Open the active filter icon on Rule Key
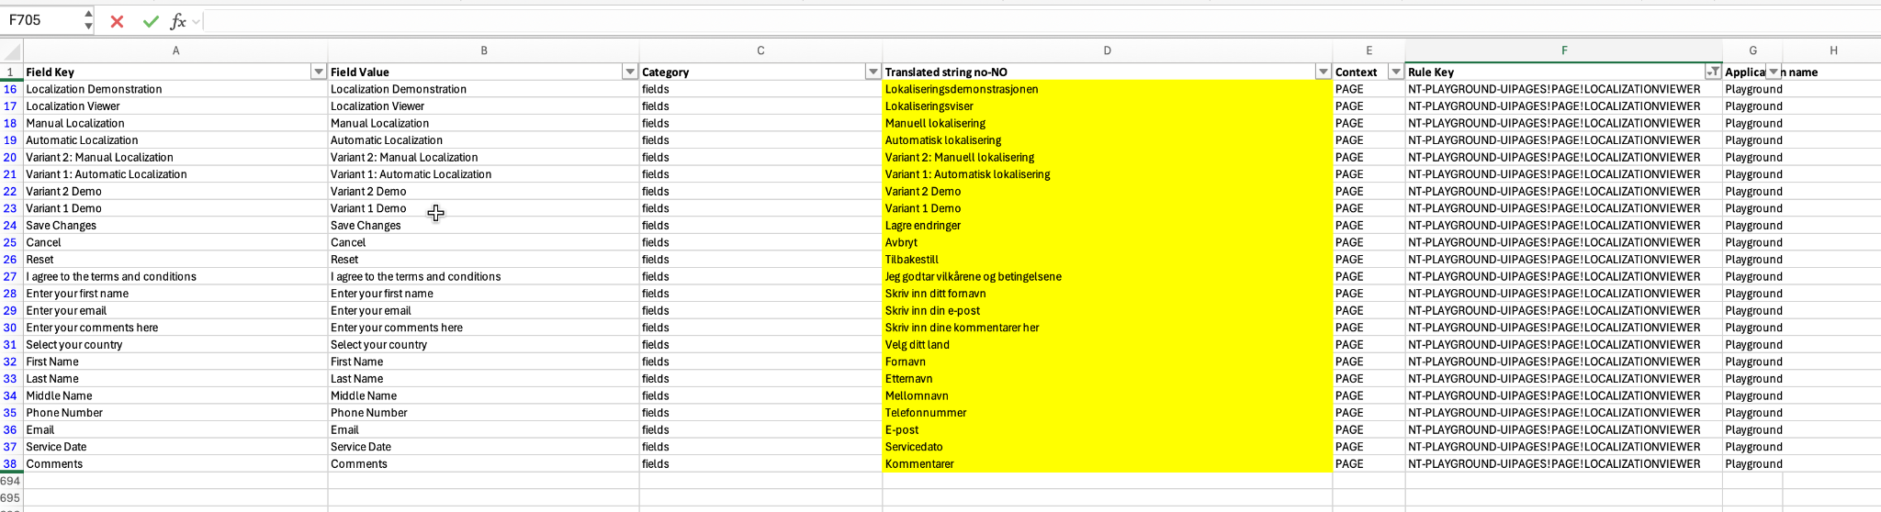This screenshot has width=1881, height=512. pyautogui.click(x=1713, y=72)
